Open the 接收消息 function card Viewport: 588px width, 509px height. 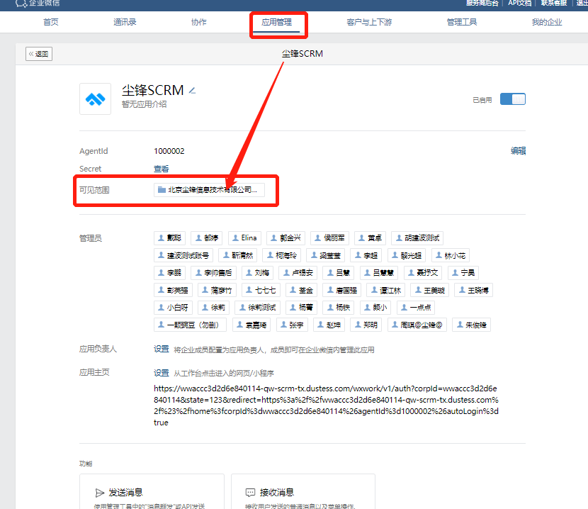pyautogui.click(x=303, y=492)
